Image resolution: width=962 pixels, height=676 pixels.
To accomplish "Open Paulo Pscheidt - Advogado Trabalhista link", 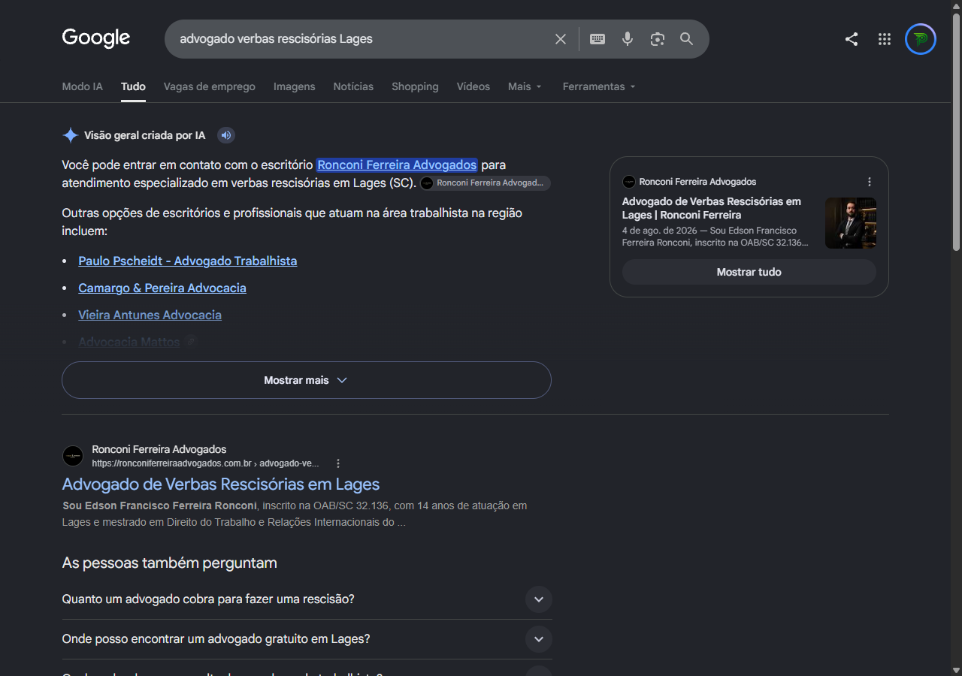I will tap(188, 261).
